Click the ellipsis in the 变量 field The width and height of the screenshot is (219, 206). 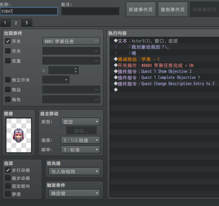pyautogui.click(x=96, y=60)
